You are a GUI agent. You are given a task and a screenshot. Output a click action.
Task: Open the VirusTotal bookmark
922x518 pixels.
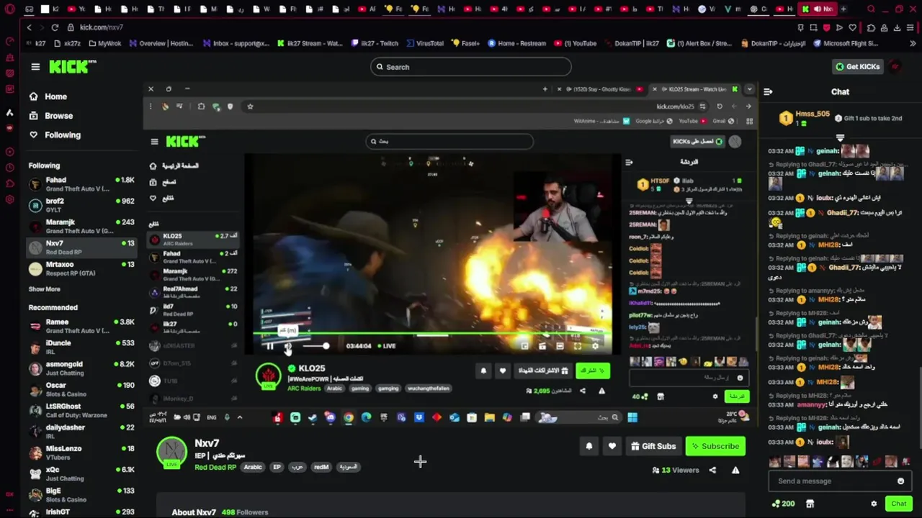pyautogui.click(x=424, y=43)
